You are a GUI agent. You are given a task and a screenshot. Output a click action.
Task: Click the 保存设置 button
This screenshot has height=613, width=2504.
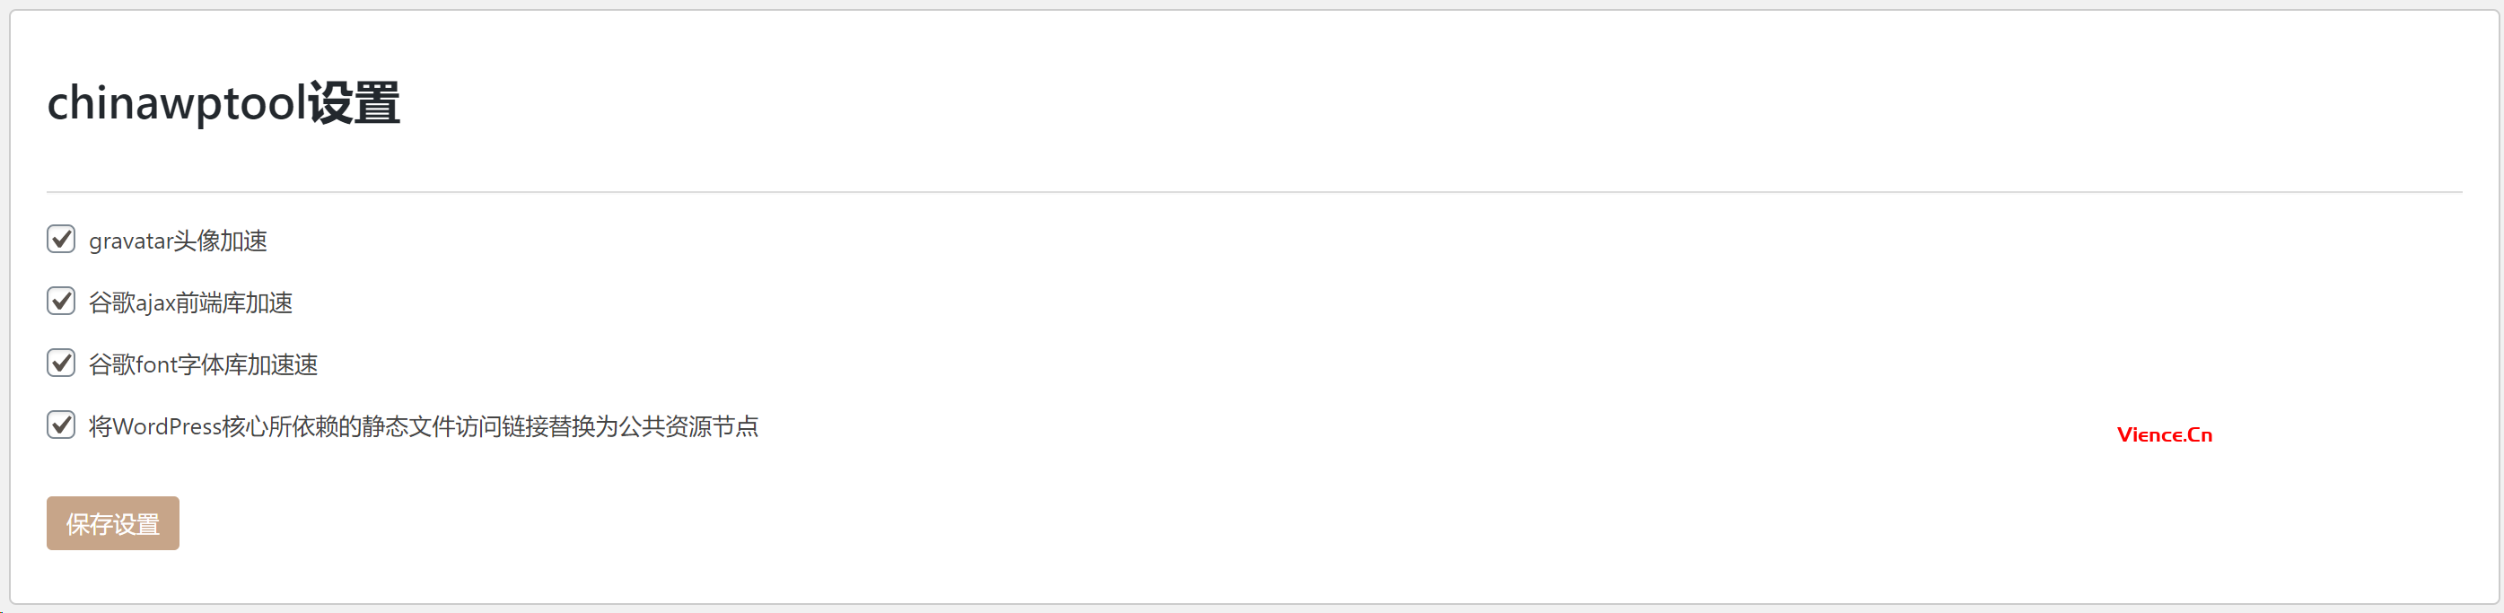[113, 523]
